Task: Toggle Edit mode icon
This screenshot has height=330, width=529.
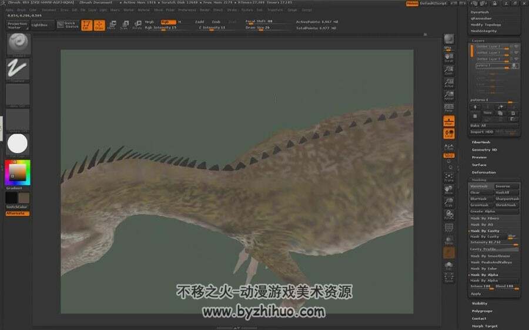Action: click(87, 25)
